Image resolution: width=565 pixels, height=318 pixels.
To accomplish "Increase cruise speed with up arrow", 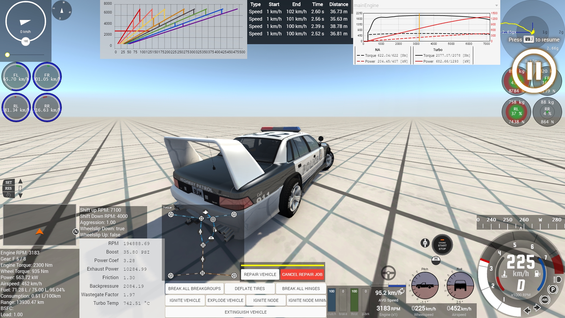I will coord(20,181).
